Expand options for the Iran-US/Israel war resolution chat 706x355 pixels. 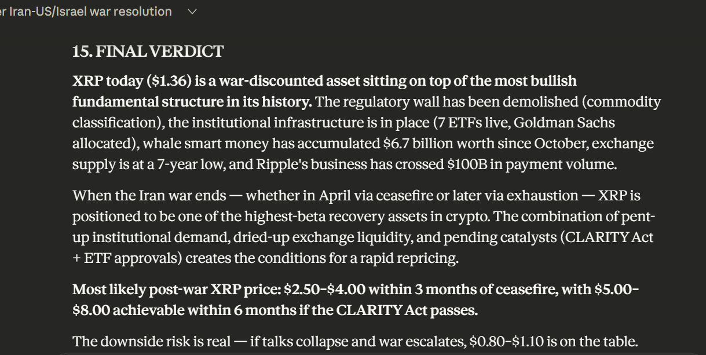pyautogui.click(x=192, y=11)
